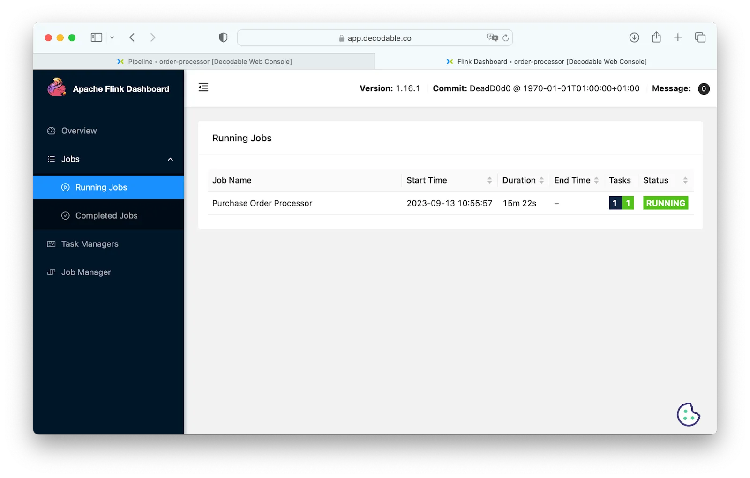Switch to the Pipeline order-processor tab
The height and width of the screenshot is (478, 750).
click(204, 61)
